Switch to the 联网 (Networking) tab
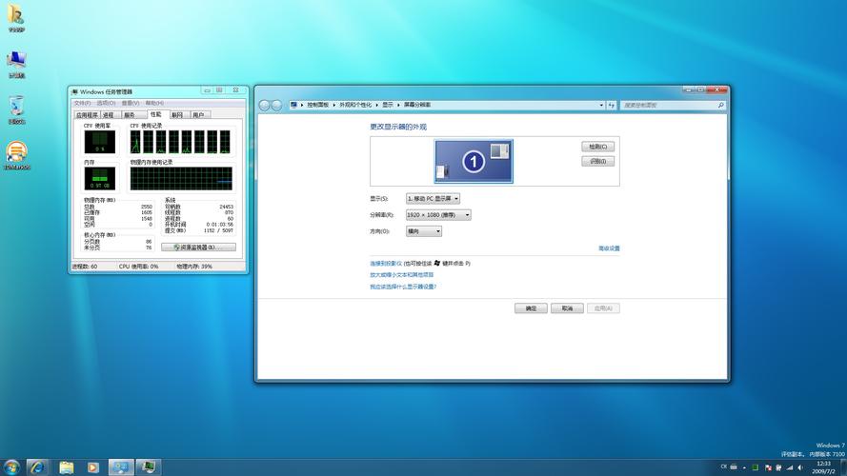 tap(177, 114)
